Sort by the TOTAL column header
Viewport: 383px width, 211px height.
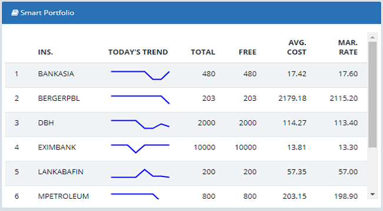click(x=203, y=52)
